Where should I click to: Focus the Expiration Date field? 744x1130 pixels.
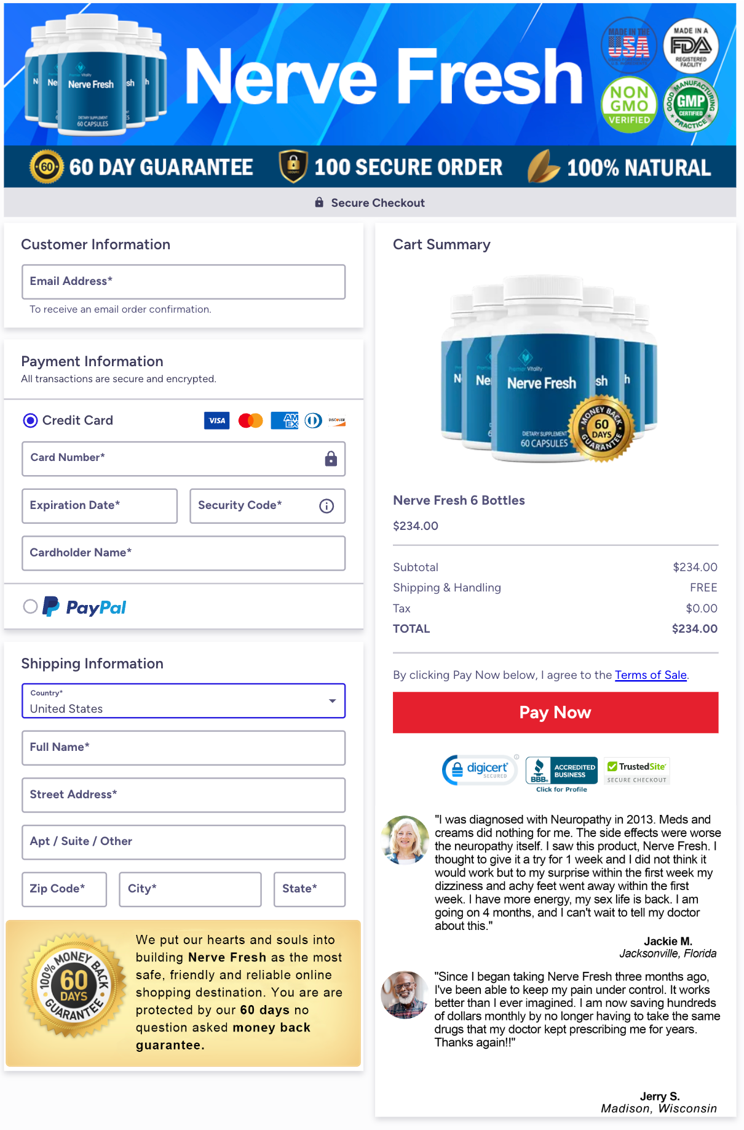coord(100,506)
